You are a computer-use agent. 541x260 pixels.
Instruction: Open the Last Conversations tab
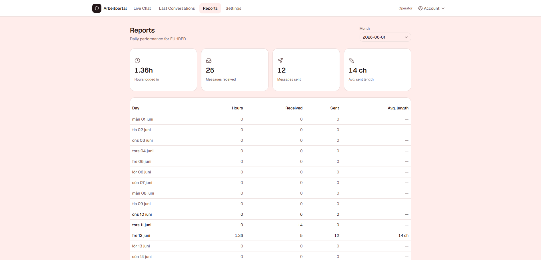click(177, 8)
